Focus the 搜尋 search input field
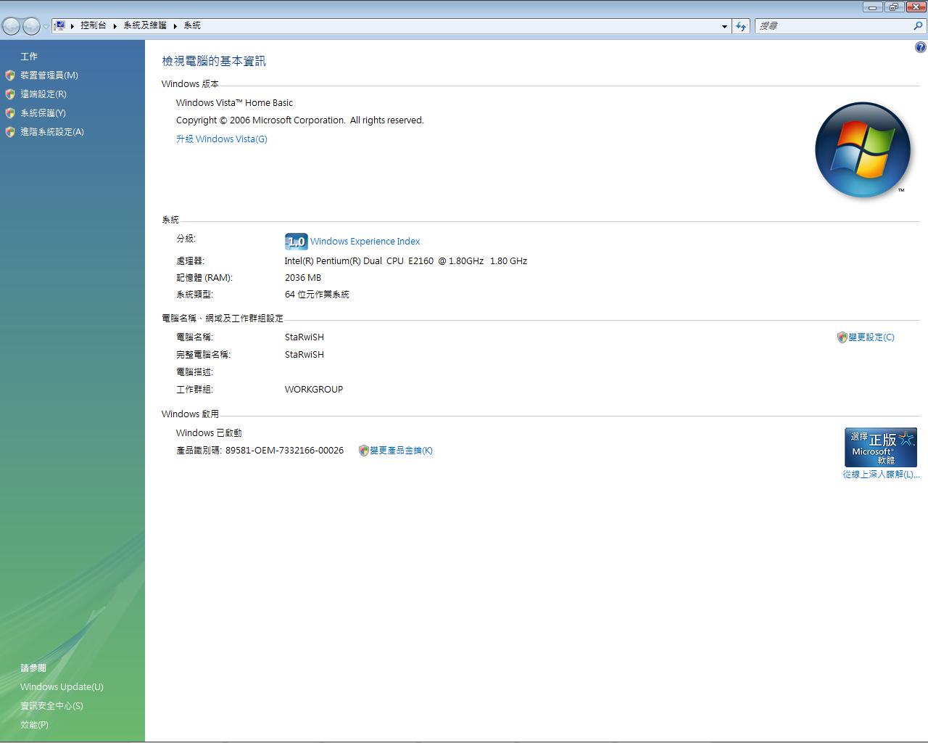This screenshot has height=743, width=928. (832, 26)
